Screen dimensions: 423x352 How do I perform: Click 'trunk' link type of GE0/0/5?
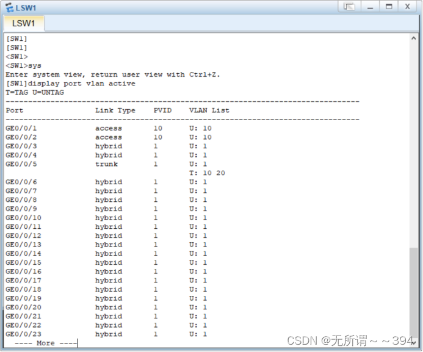click(107, 164)
